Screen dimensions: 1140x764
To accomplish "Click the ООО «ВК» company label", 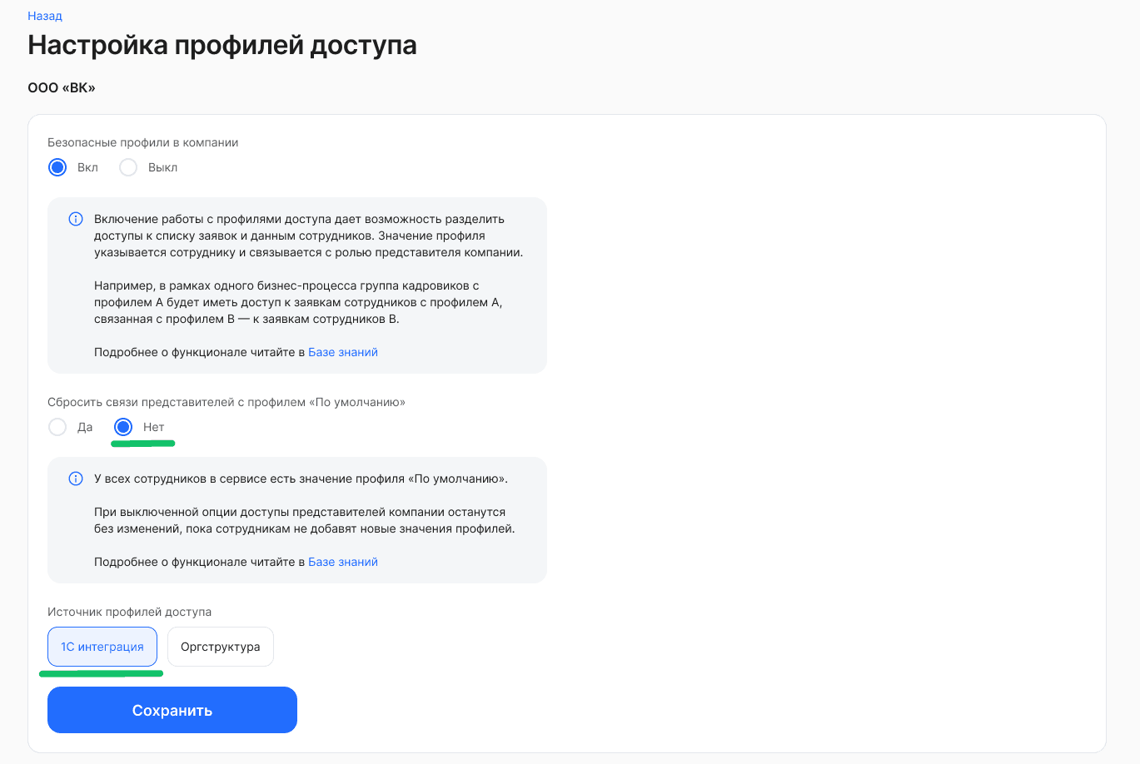I will (61, 87).
